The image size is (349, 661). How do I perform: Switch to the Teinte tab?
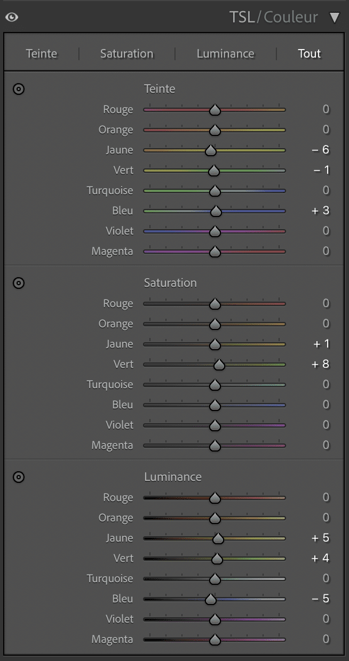coord(42,54)
